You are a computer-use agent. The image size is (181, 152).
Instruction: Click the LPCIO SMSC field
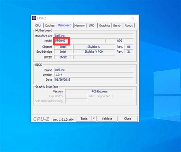(63, 57)
